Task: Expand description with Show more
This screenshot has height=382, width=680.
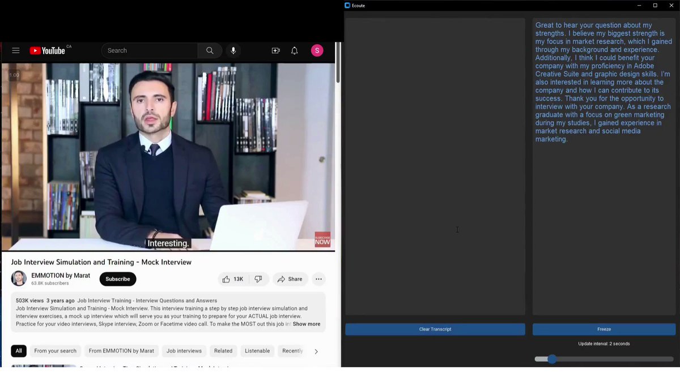Action: 307,324
